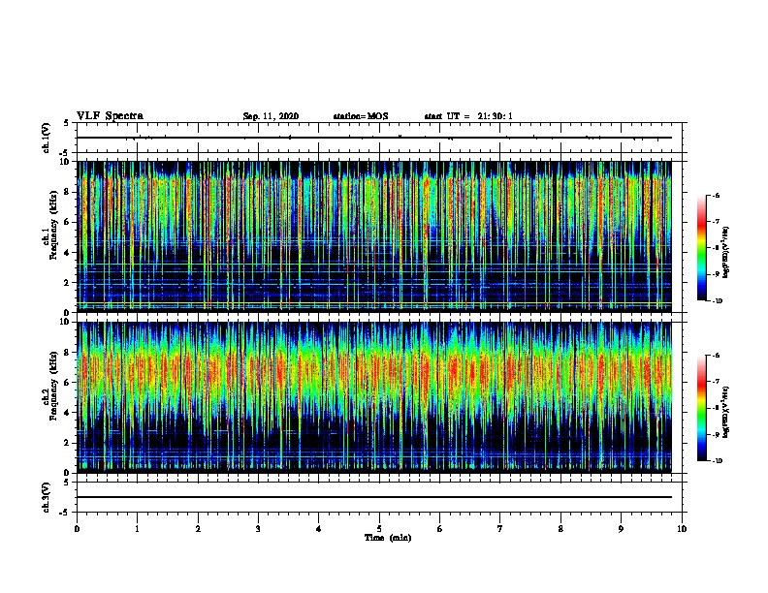This screenshot has height=593, width=768.
Task: Click the "start UT = 21:30: 1" text
Action: 468,116
